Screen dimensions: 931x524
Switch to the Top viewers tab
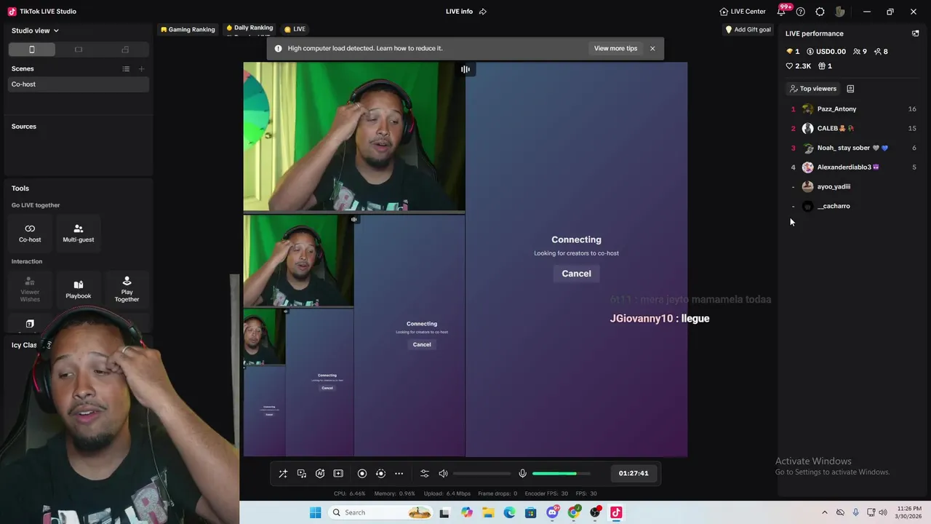click(812, 89)
